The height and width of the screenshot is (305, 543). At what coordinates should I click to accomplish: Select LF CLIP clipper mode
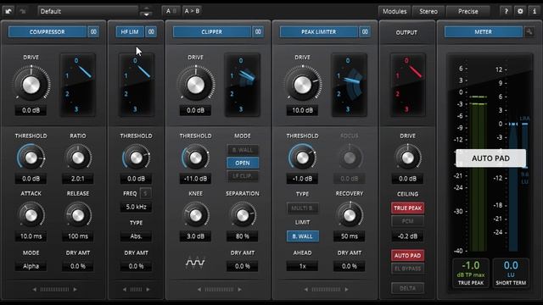pos(243,176)
